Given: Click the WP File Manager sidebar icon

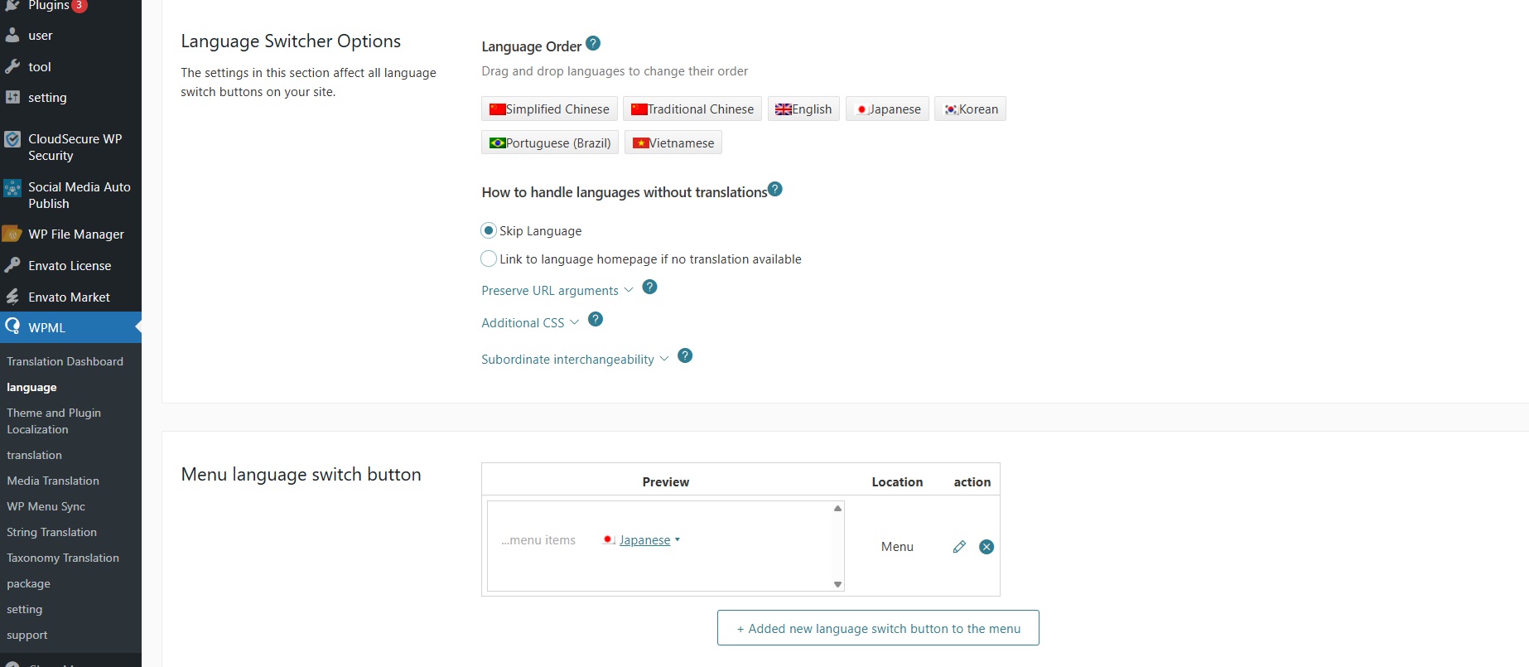Looking at the screenshot, I should click(12, 234).
